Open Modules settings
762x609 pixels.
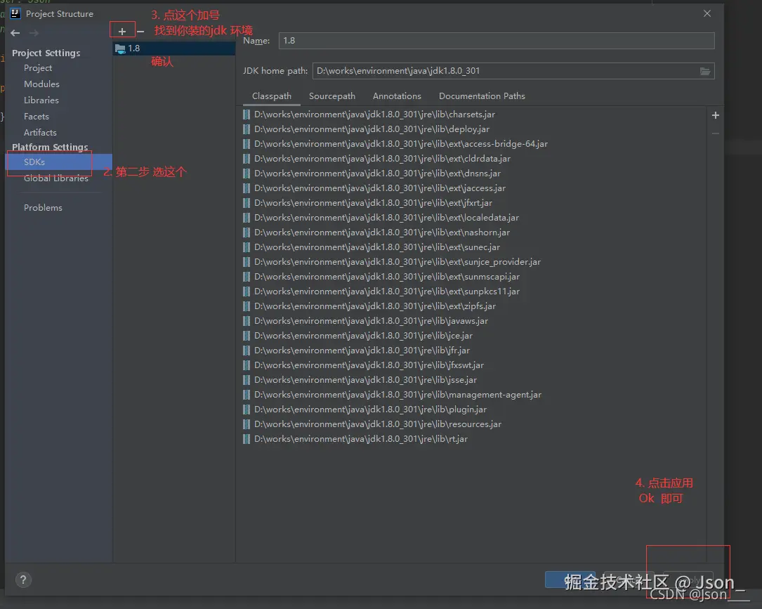point(42,84)
